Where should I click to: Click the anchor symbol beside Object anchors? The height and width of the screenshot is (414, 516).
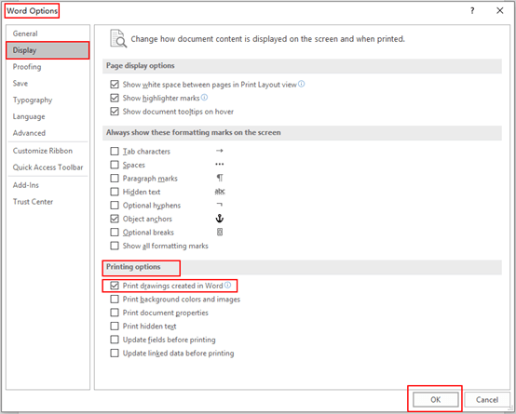click(x=220, y=219)
